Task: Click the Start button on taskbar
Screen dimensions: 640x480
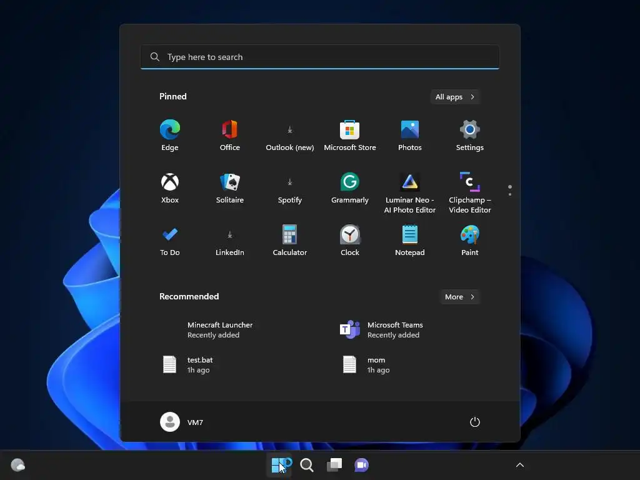Action: pos(279,465)
